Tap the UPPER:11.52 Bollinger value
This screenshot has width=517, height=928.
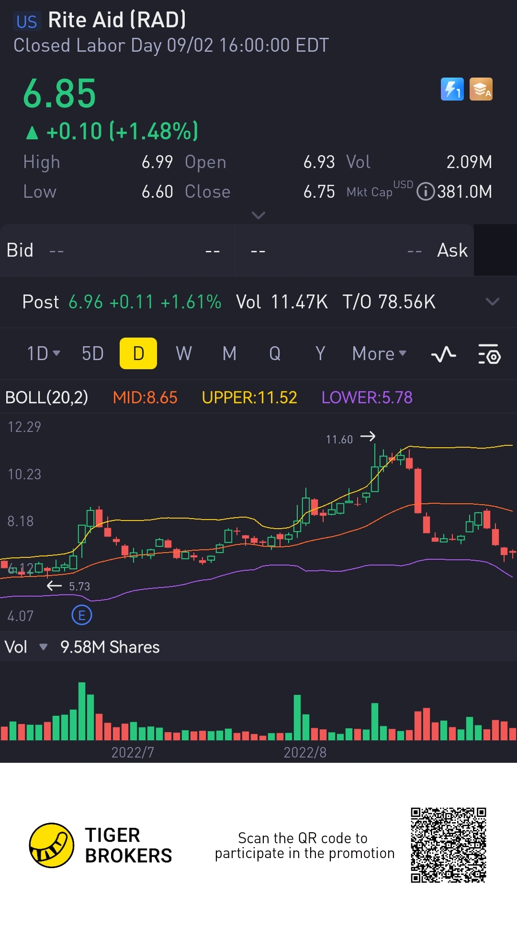[x=249, y=397]
